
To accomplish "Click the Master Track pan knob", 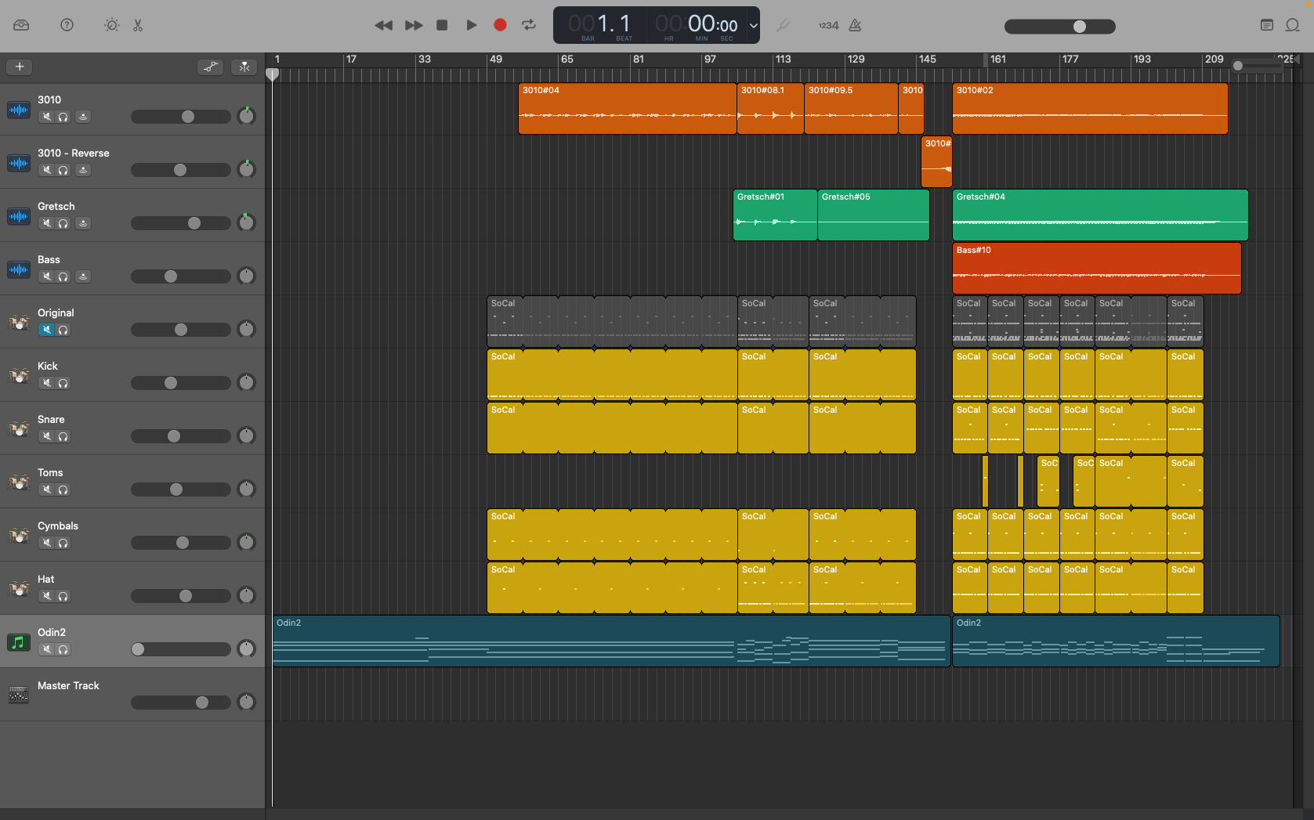I will click(246, 702).
